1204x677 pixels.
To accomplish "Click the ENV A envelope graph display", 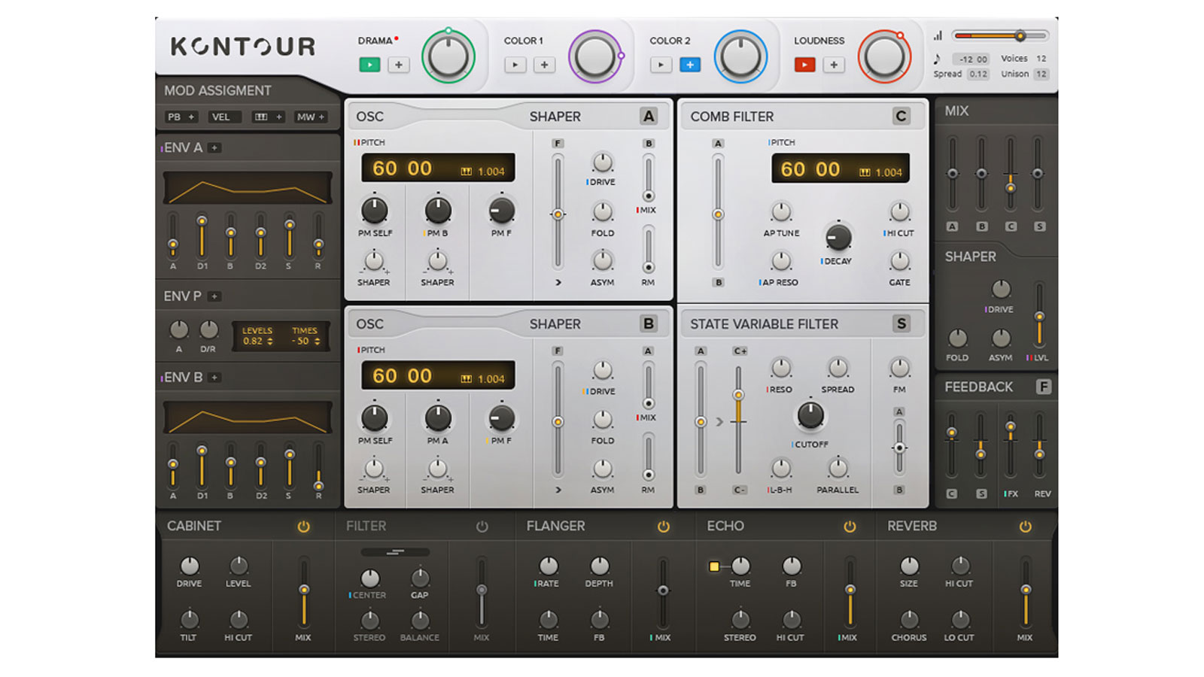I will (248, 188).
